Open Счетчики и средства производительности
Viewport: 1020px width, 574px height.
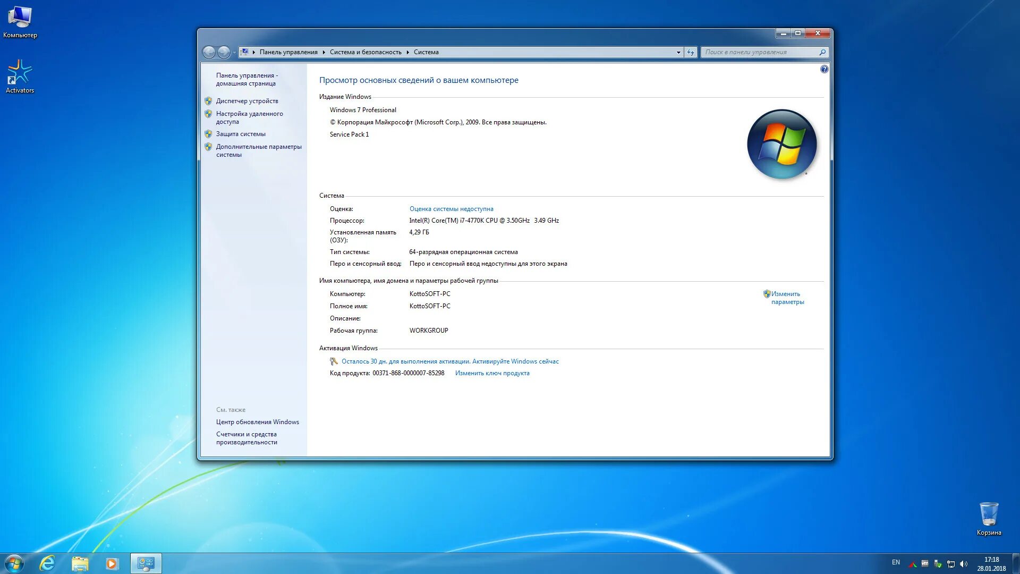pos(247,438)
